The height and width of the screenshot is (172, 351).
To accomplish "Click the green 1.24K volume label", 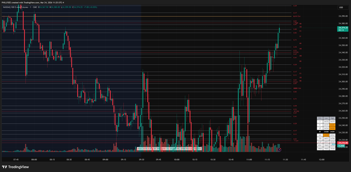I will click(341, 146).
